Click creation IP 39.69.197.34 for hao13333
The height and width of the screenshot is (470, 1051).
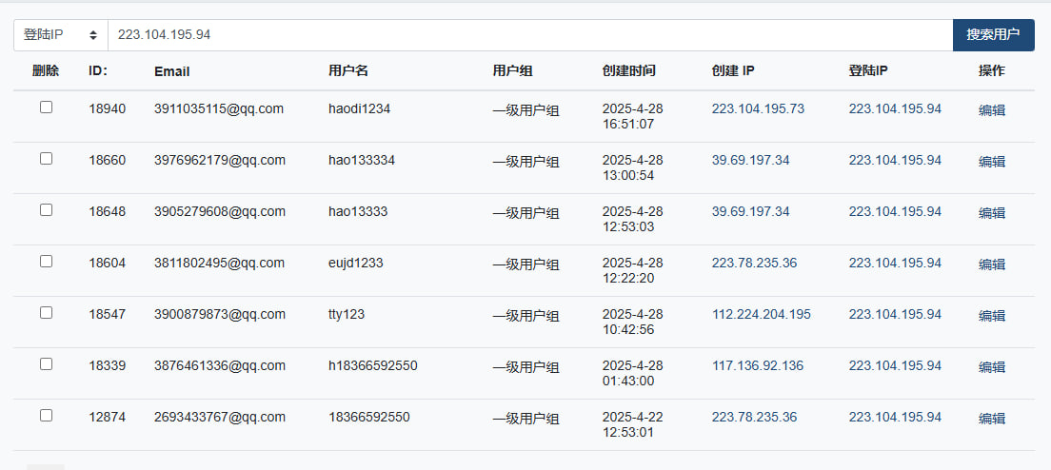click(751, 211)
